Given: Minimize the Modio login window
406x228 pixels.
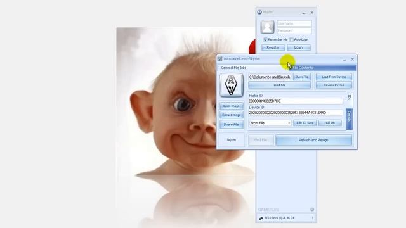Looking at the screenshot, I should (x=304, y=13).
